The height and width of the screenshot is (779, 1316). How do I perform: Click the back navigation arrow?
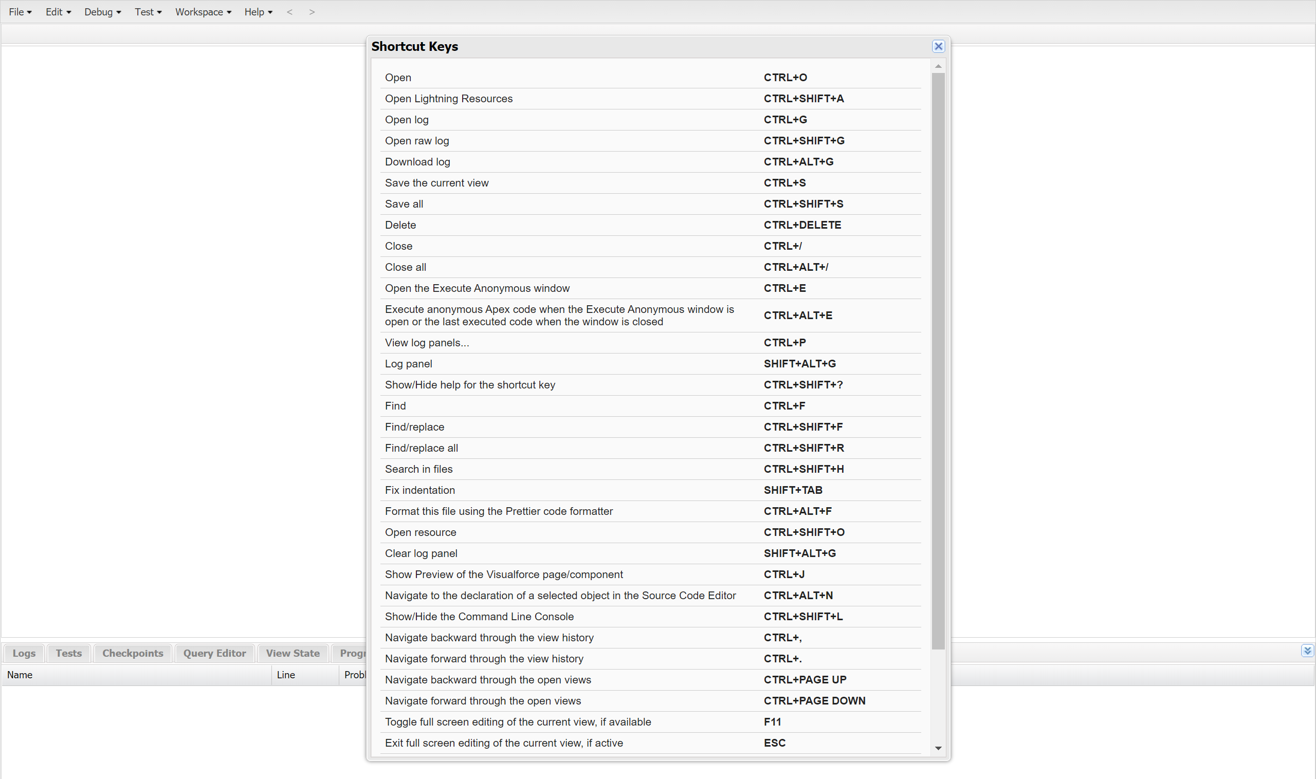[289, 11]
